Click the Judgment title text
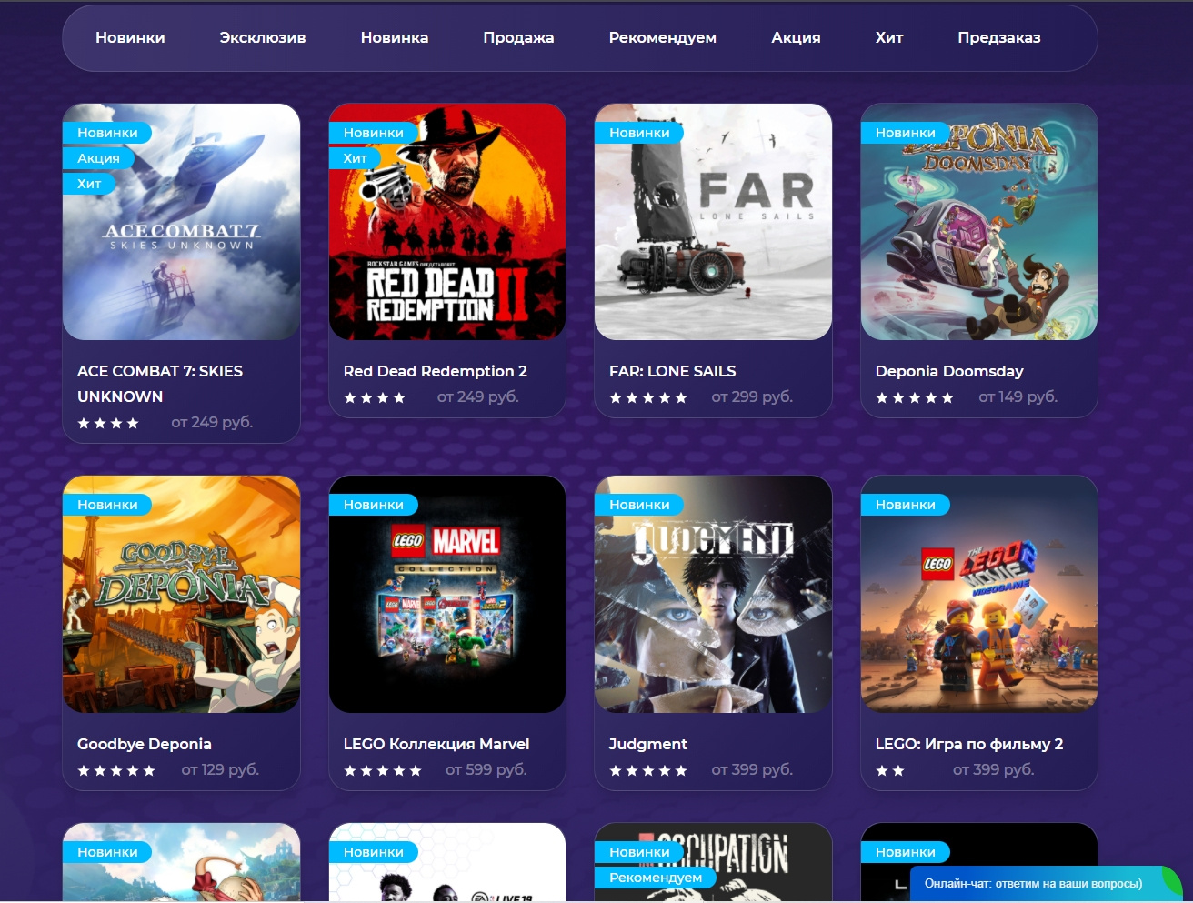 [648, 744]
